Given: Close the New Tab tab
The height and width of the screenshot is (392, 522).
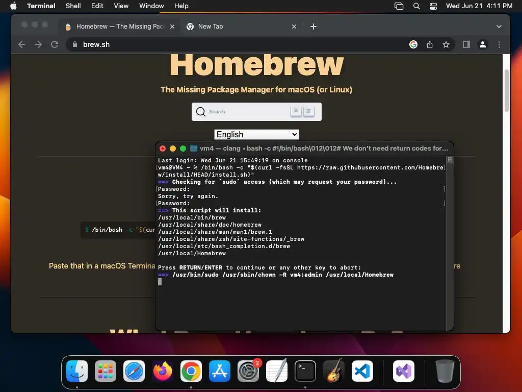Looking at the screenshot, I should click(294, 27).
